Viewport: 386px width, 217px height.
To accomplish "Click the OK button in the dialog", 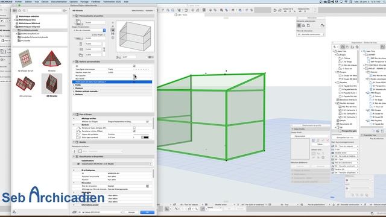I will pos(147,212).
